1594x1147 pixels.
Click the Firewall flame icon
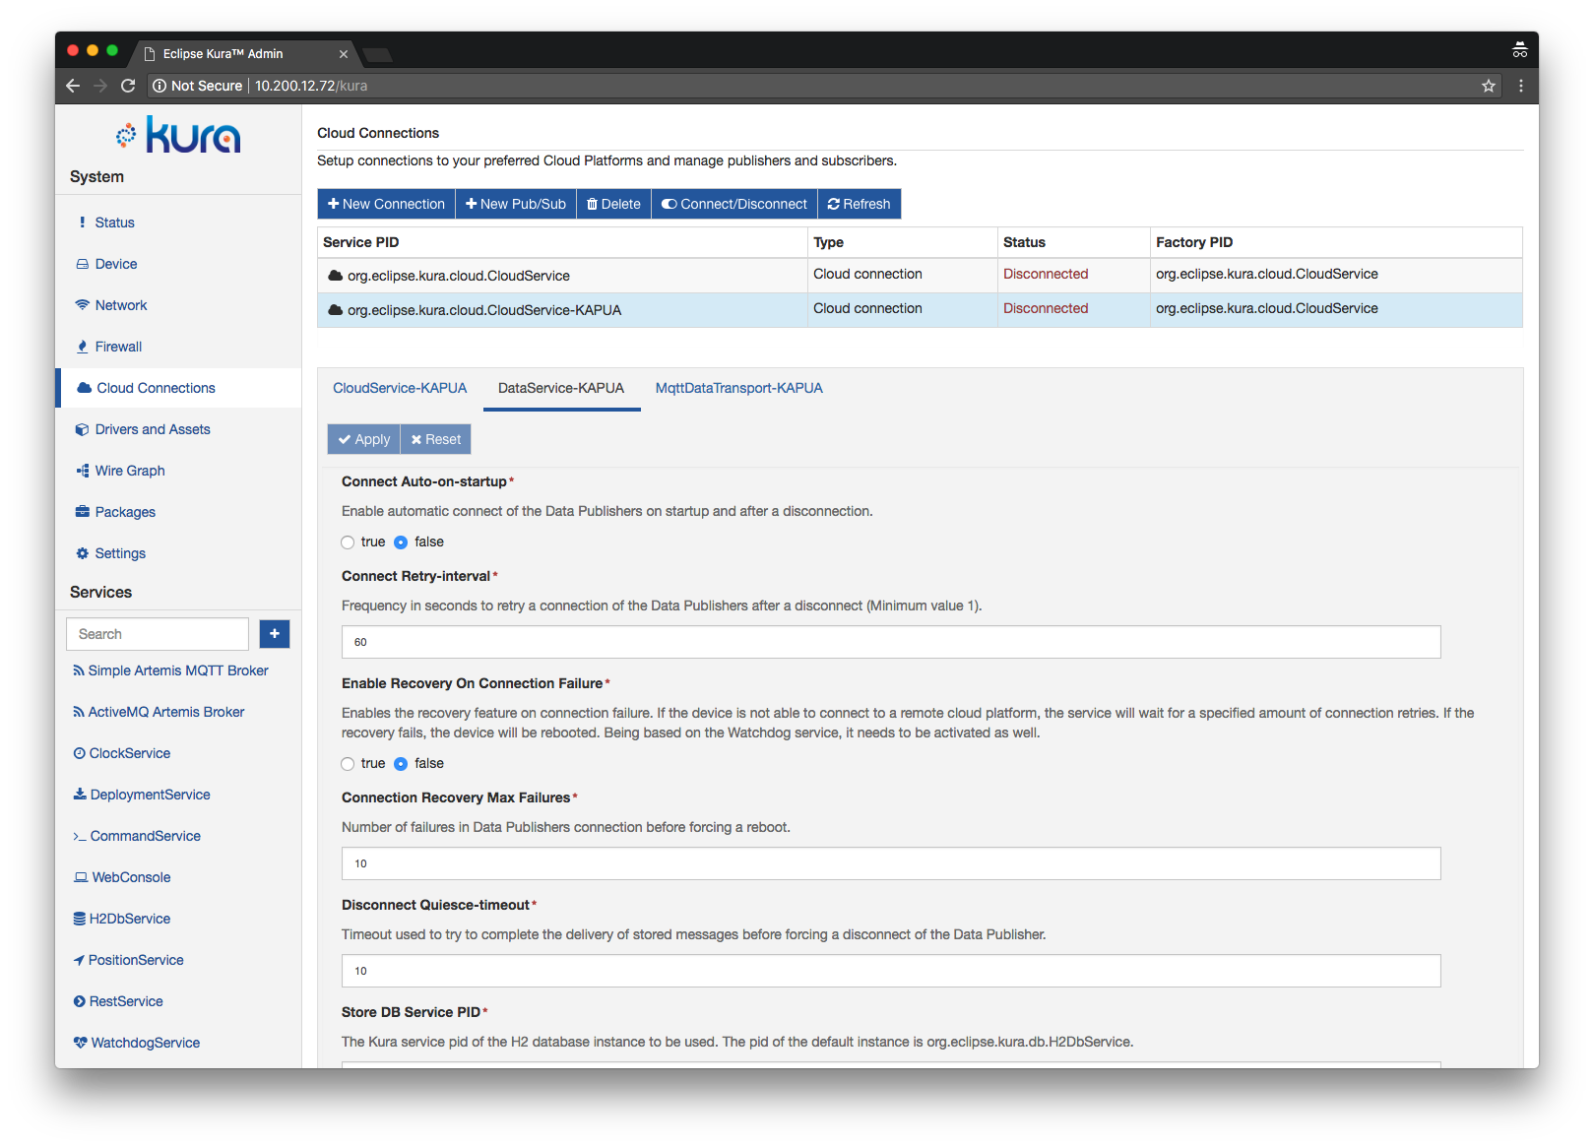tap(83, 347)
